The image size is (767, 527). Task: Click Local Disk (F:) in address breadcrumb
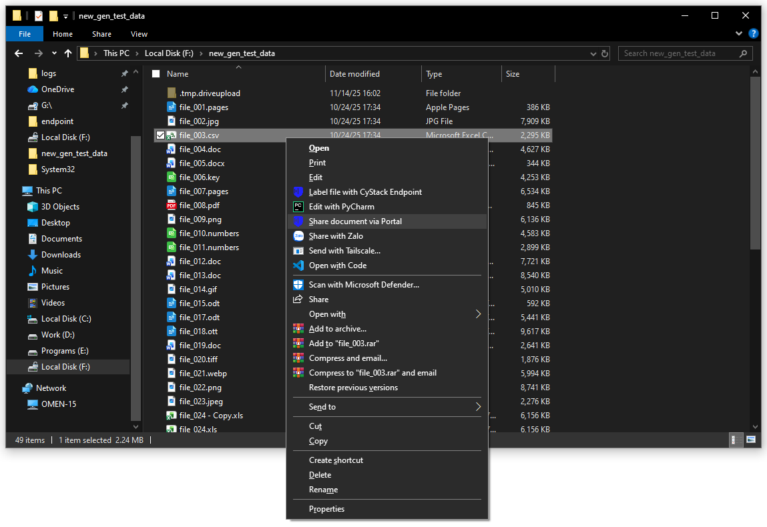click(169, 53)
